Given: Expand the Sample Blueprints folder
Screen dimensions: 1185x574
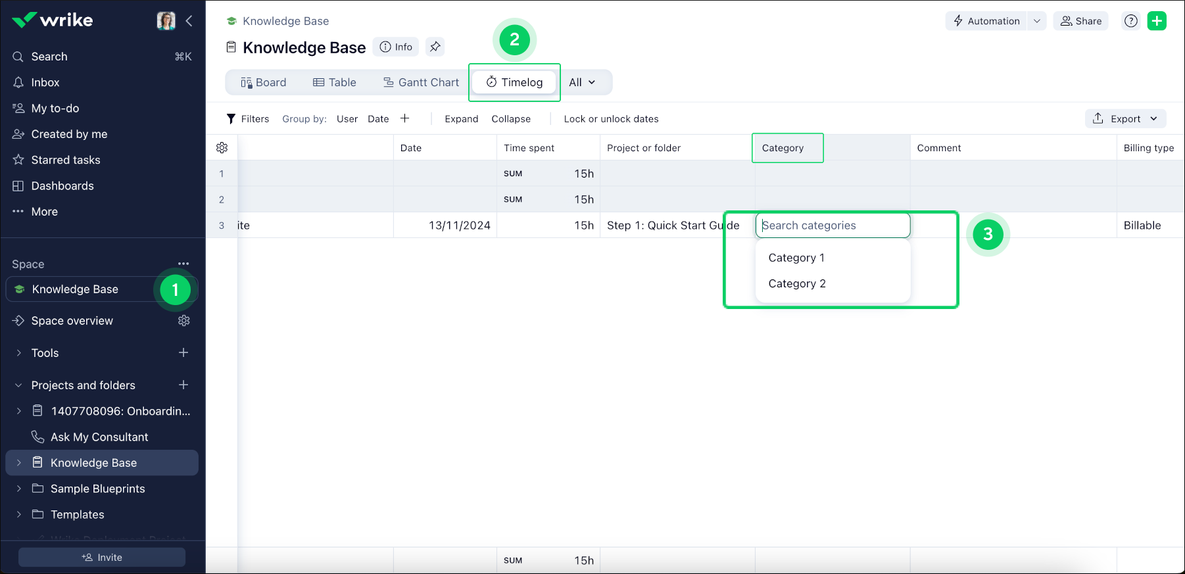Looking at the screenshot, I should 19,489.
